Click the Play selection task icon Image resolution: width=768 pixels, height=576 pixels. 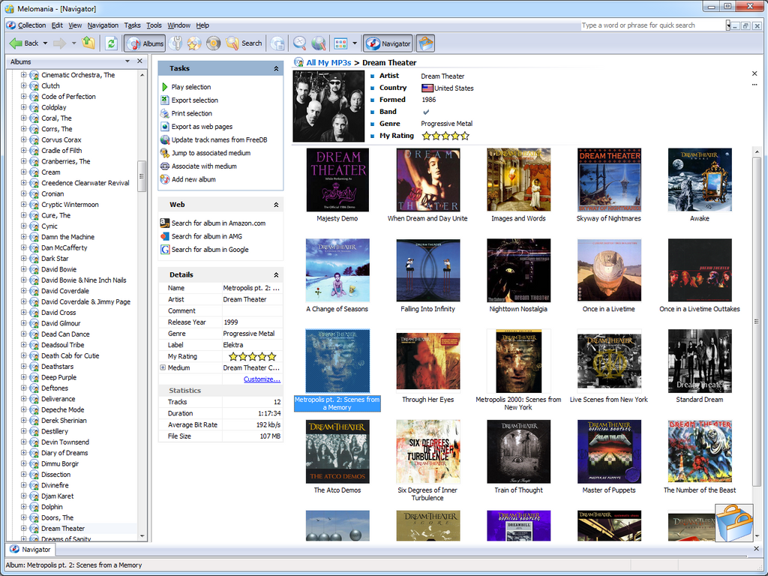(165, 87)
